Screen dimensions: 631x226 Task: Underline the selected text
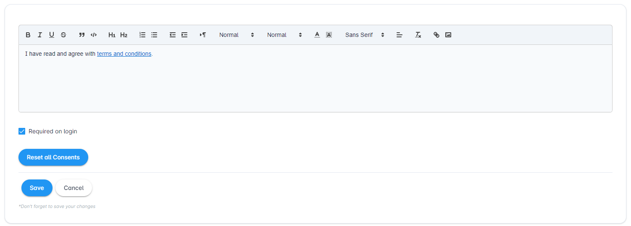pos(52,35)
